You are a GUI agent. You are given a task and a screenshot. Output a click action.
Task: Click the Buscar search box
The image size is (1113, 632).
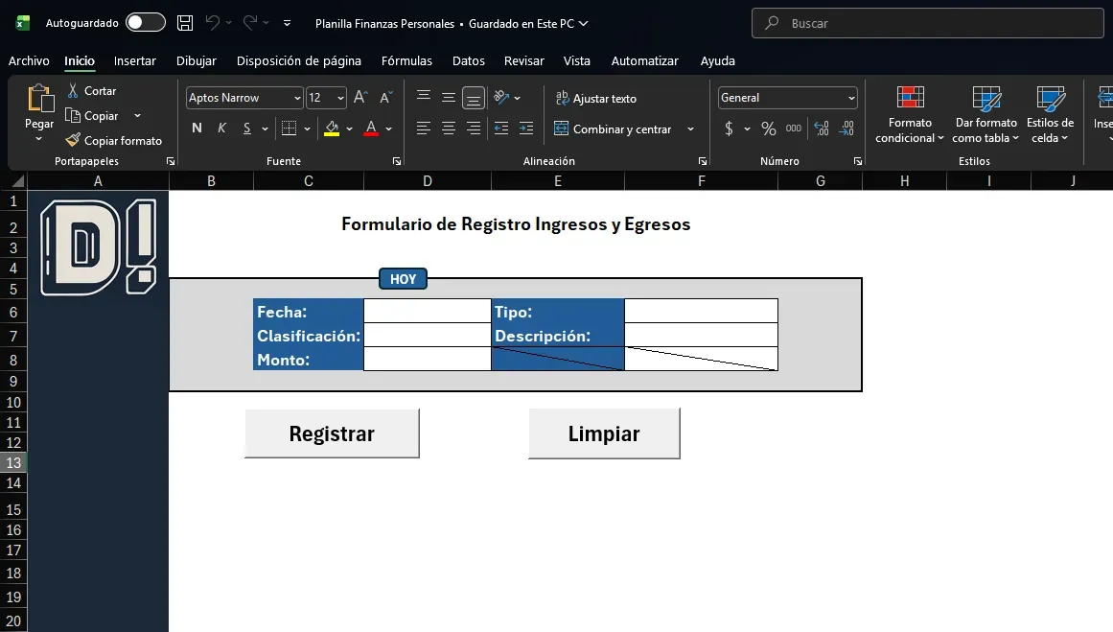coord(928,23)
